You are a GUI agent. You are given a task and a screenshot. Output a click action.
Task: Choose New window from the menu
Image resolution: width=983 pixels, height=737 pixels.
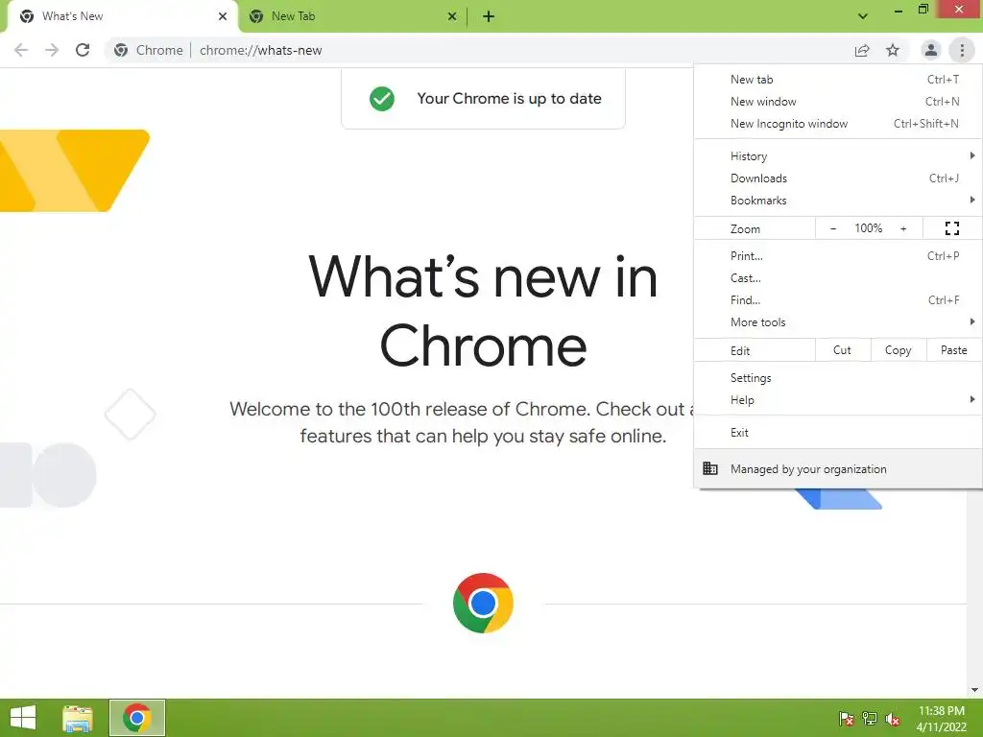point(838,102)
